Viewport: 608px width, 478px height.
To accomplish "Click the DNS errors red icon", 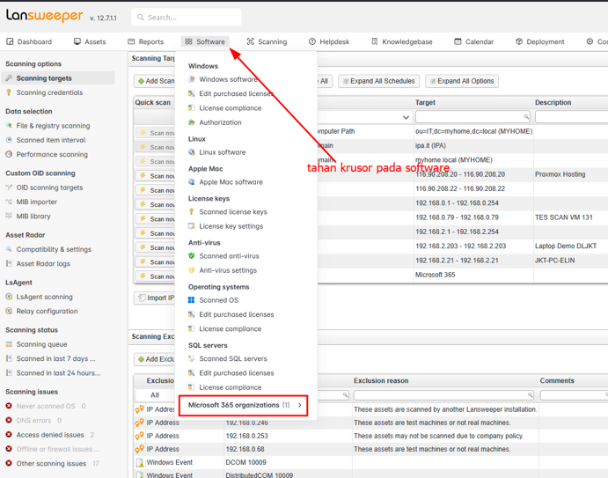I will 9,421.
